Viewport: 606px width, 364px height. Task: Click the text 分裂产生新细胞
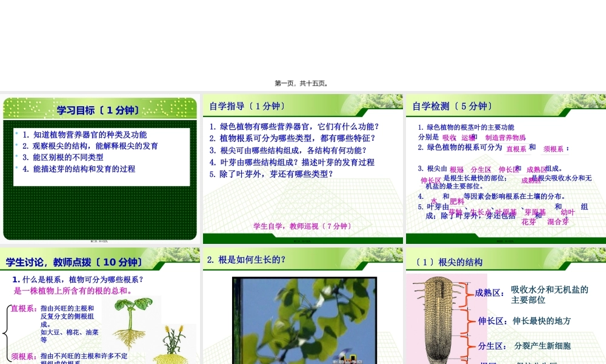click(x=542, y=346)
